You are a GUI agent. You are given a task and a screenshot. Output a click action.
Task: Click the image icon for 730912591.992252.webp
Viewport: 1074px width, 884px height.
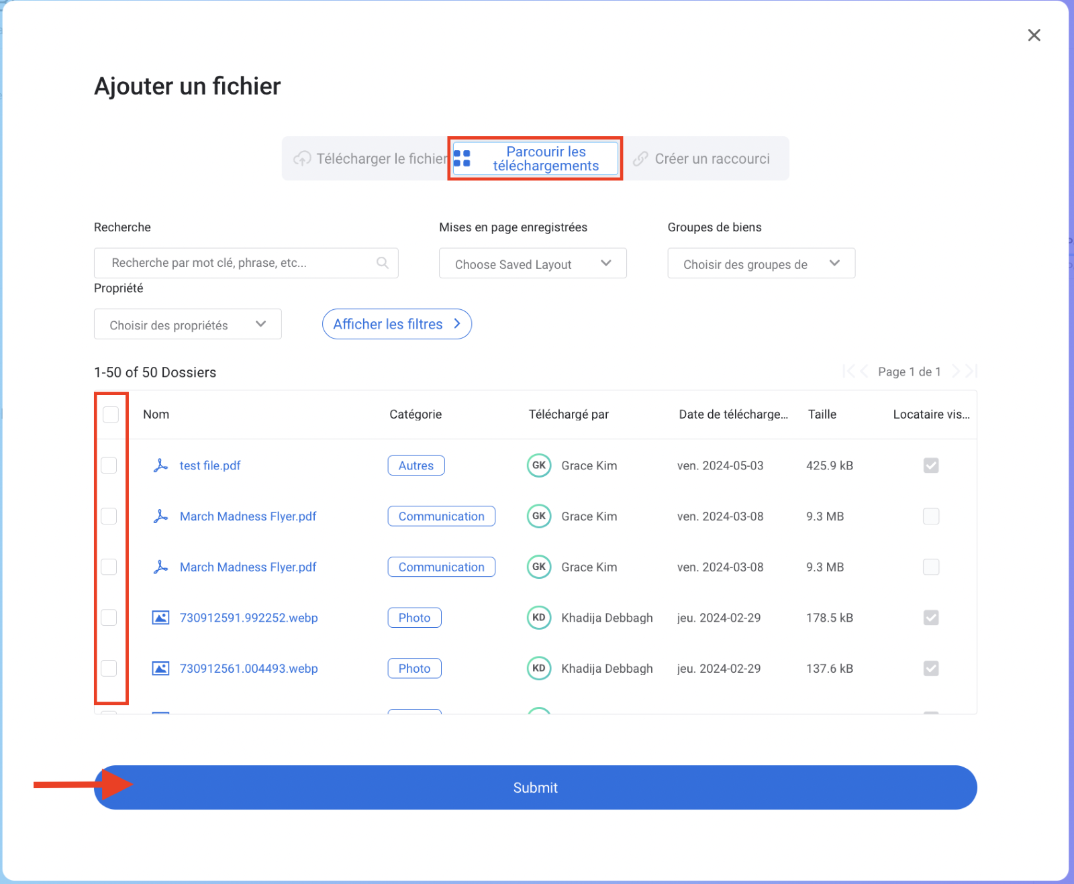pyautogui.click(x=160, y=618)
